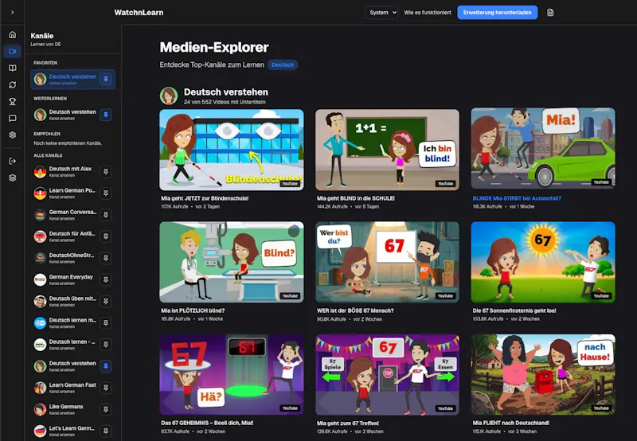Pin the Deutsch lernen m... channel
Screen dimensions: 637x441
(x=106, y=323)
